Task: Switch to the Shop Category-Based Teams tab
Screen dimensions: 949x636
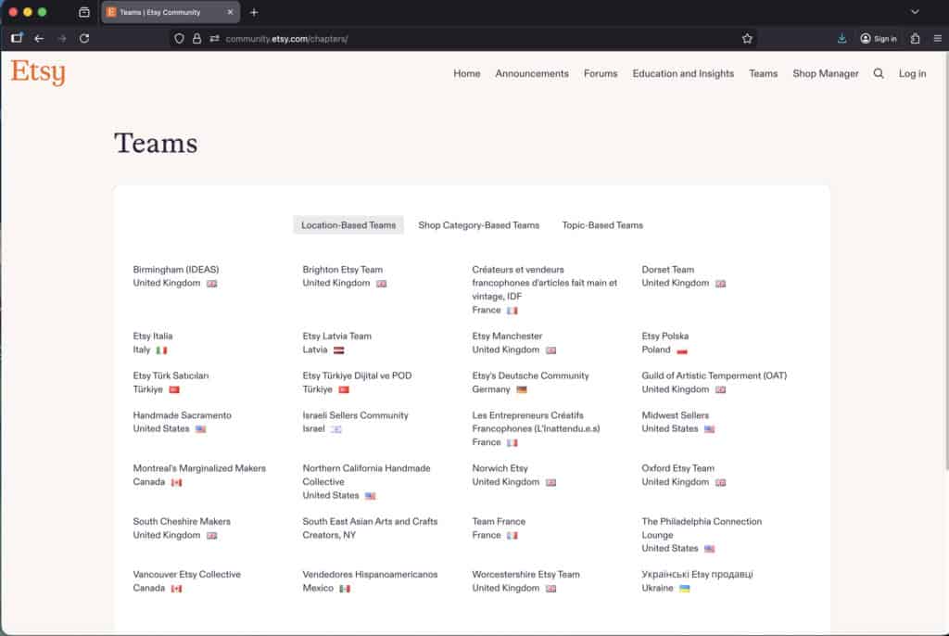Action: tap(479, 224)
